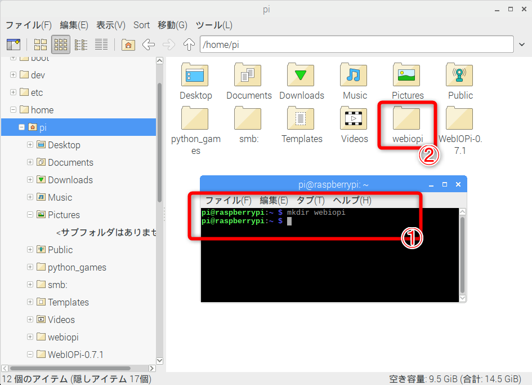This screenshot has height=385, width=532.
Task: Select the thumbnail view mode button
Action: pyautogui.click(x=61, y=45)
